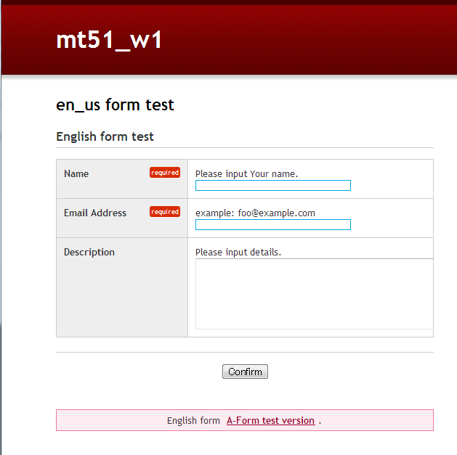
Task: Click inside the Description textarea
Action: coord(314,294)
